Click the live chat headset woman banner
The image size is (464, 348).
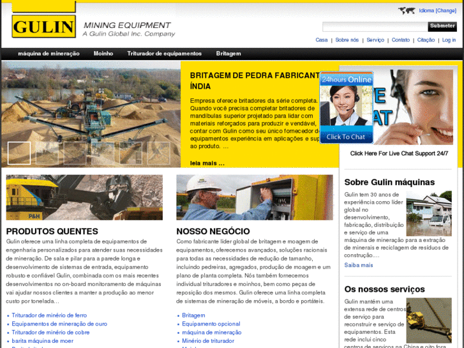[413, 107]
